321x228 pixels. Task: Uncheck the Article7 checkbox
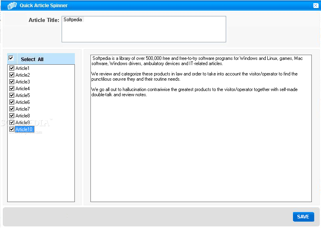coord(12,109)
